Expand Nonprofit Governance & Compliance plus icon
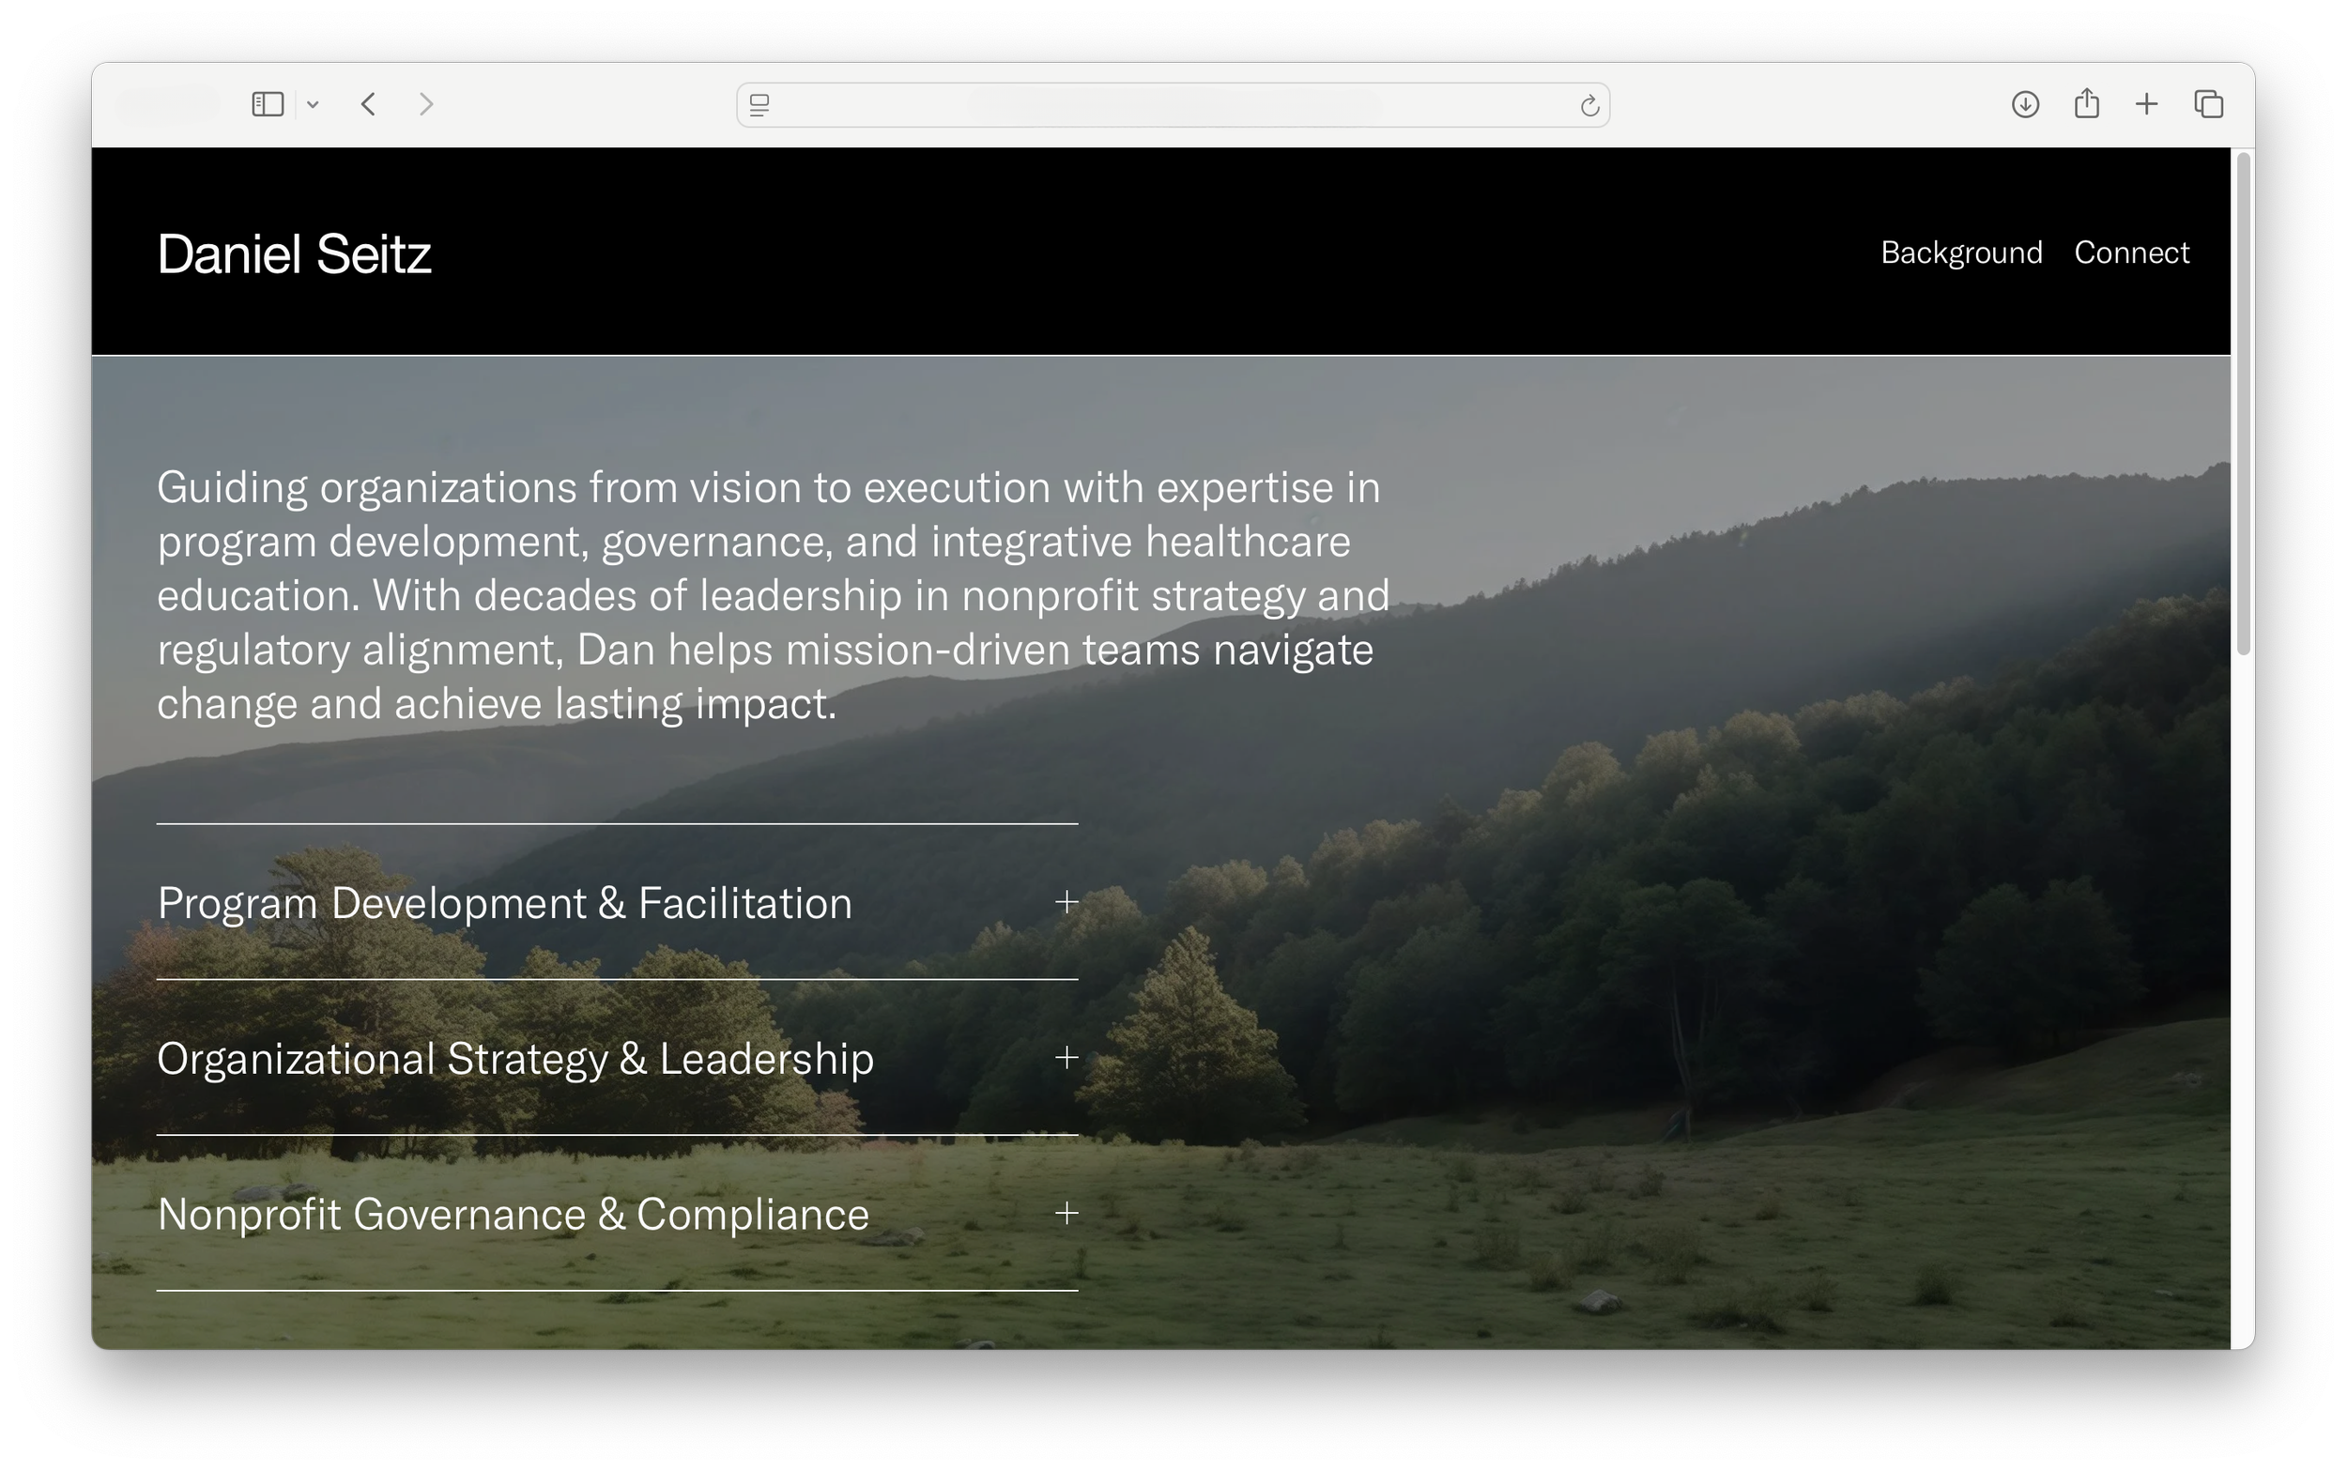 [x=1067, y=1213]
